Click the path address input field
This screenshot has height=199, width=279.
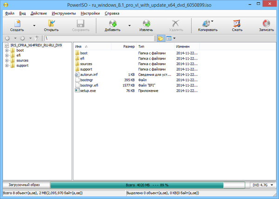point(100,39)
